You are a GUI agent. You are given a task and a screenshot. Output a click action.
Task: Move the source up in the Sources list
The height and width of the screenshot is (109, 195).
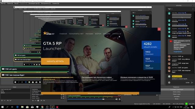coord(41,101)
